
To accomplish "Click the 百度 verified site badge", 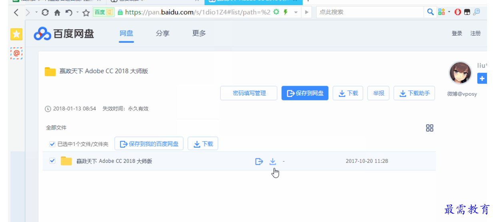I will pyautogui.click(x=104, y=12).
